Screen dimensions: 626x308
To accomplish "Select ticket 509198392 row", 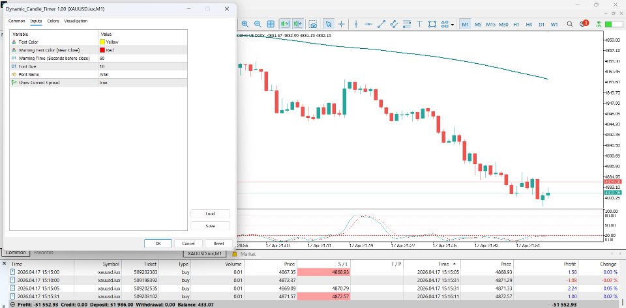I will click(x=314, y=281).
